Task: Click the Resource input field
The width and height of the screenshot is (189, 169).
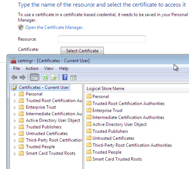Action: click(102, 39)
